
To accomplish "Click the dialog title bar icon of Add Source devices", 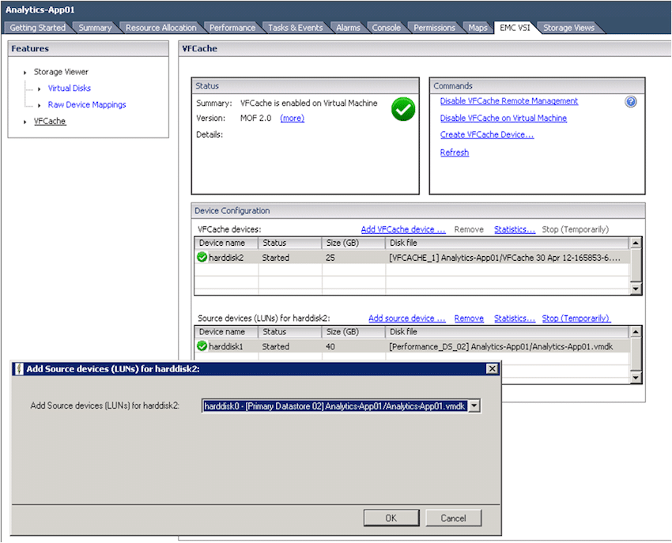I will [x=18, y=368].
